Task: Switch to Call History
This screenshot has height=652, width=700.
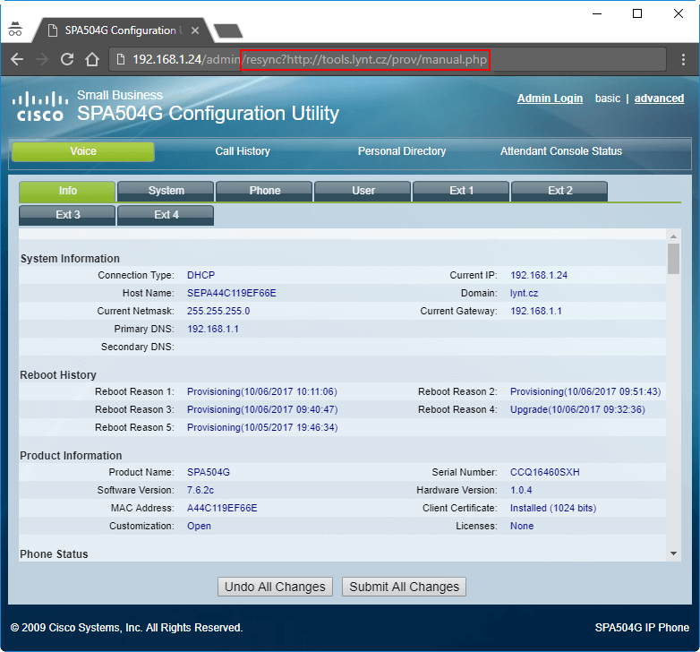Action: (x=243, y=151)
